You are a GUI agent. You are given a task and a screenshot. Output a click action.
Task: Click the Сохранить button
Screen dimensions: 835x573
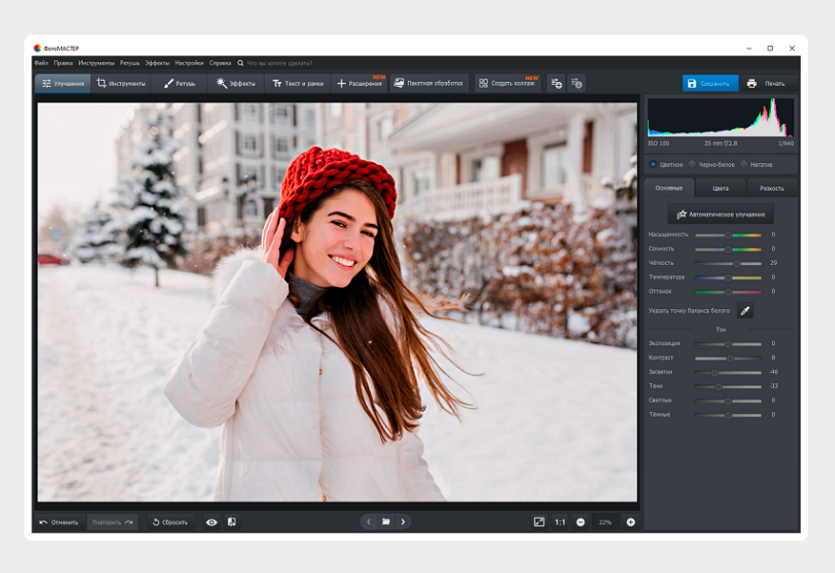pyautogui.click(x=710, y=84)
